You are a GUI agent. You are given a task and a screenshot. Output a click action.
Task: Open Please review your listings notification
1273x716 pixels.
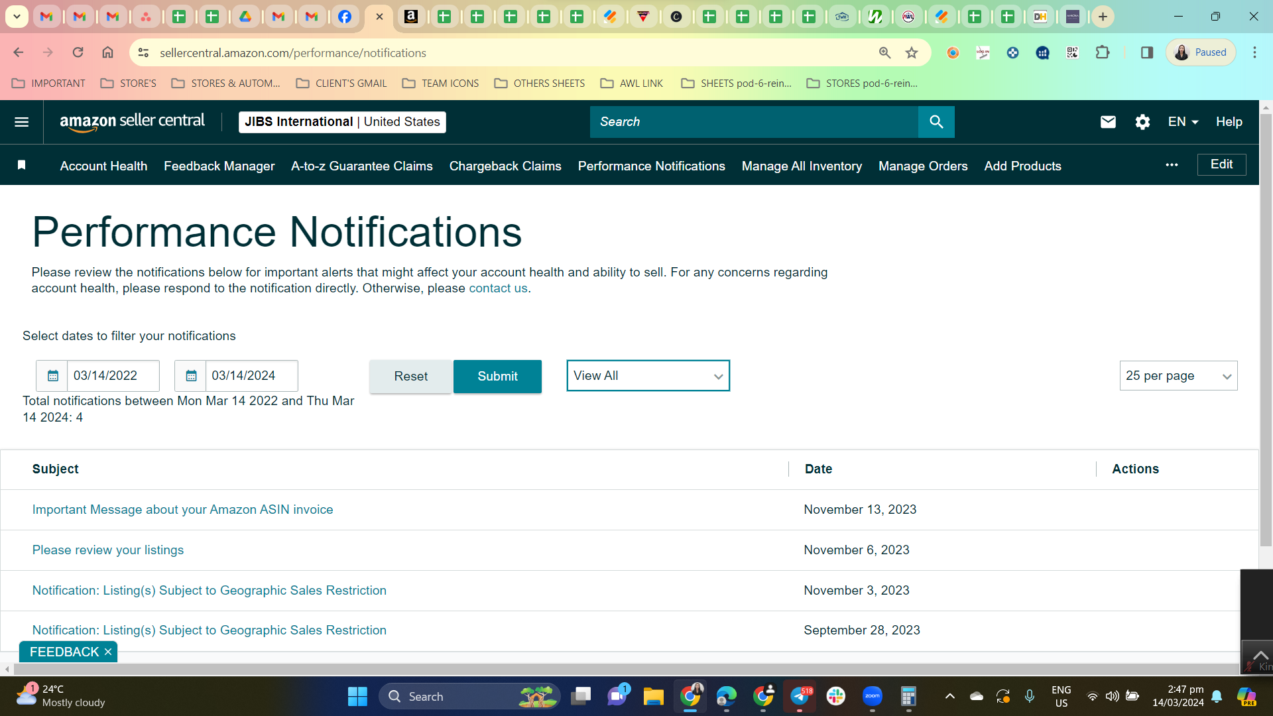pyautogui.click(x=108, y=550)
